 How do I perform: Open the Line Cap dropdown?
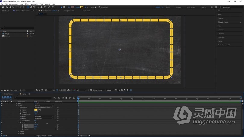coord(44,116)
